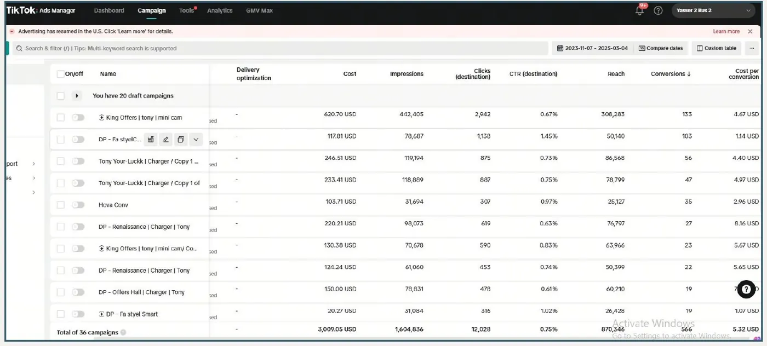Viewport: 767px width, 346px height.
Task: Tick the select-all checkbox in header
Action: tap(60, 74)
